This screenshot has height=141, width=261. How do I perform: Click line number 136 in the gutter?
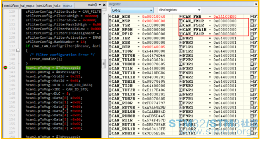[x=12, y=42]
